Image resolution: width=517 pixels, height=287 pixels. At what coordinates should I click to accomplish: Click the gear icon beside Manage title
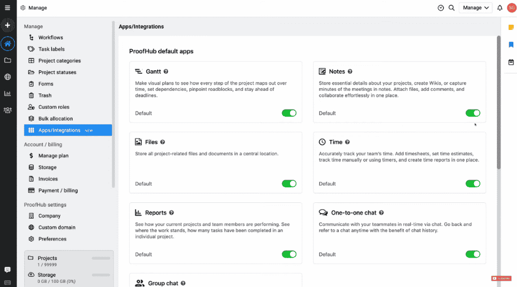click(x=23, y=8)
